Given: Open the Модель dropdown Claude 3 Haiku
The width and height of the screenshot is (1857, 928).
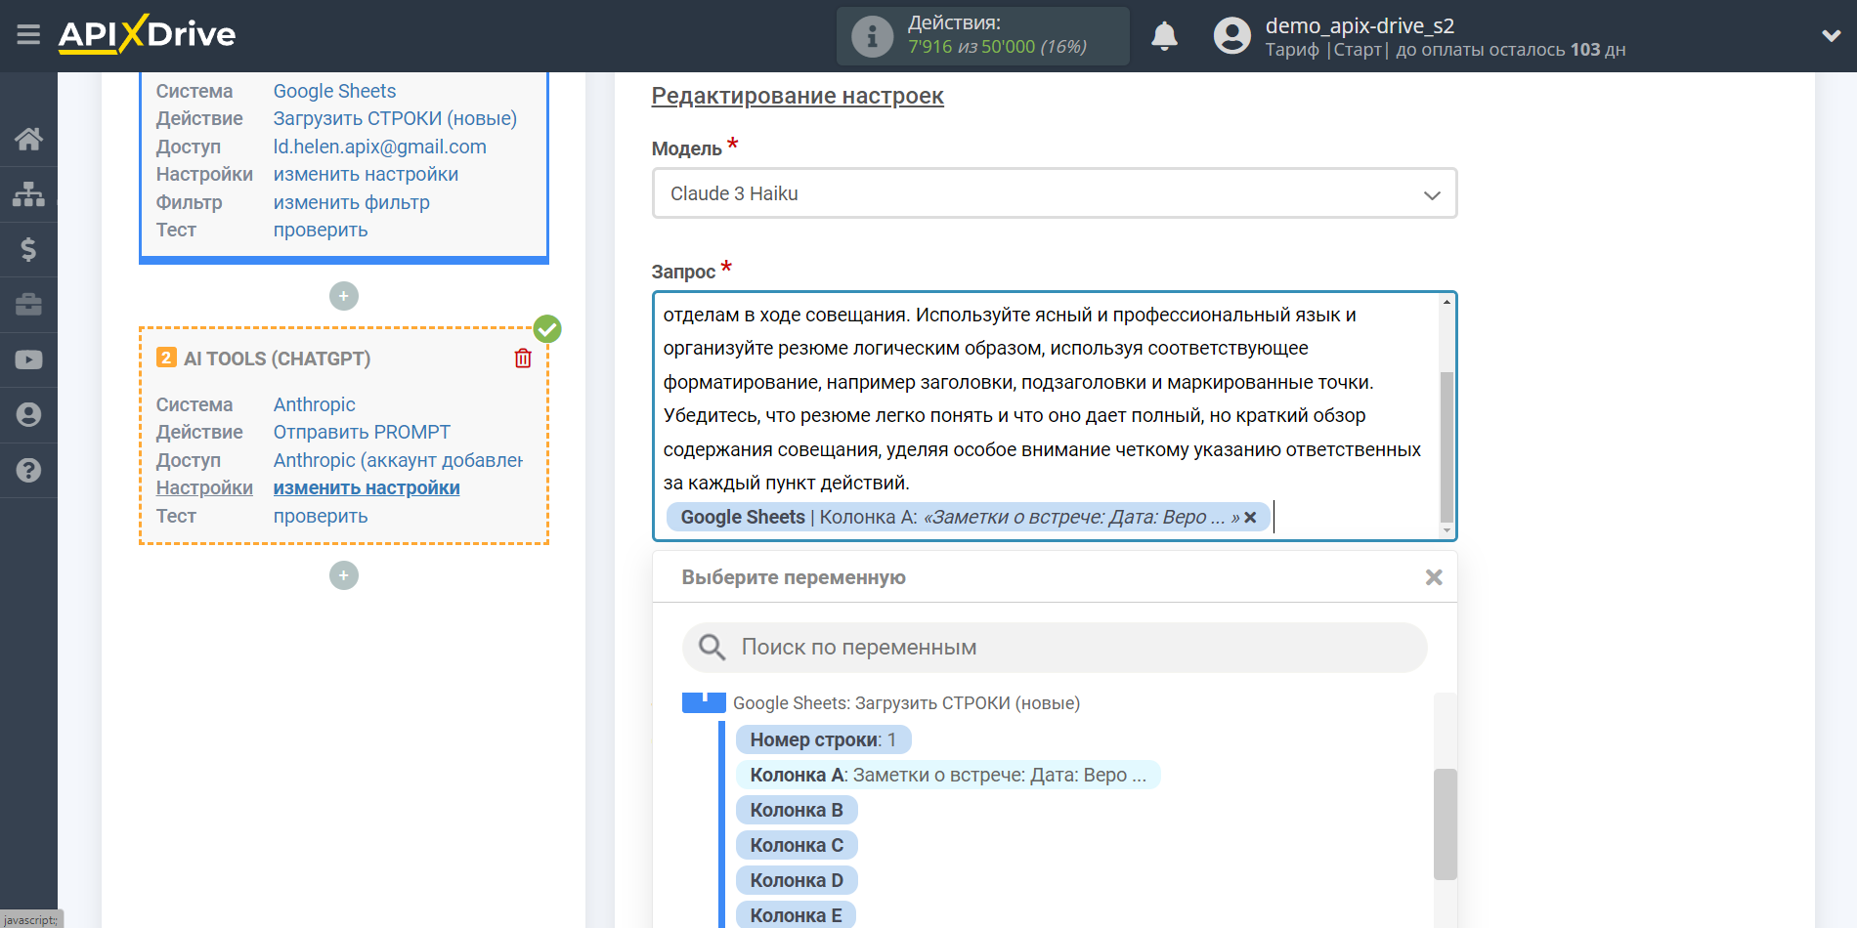Looking at the screenshot, I should point(1055,193).
